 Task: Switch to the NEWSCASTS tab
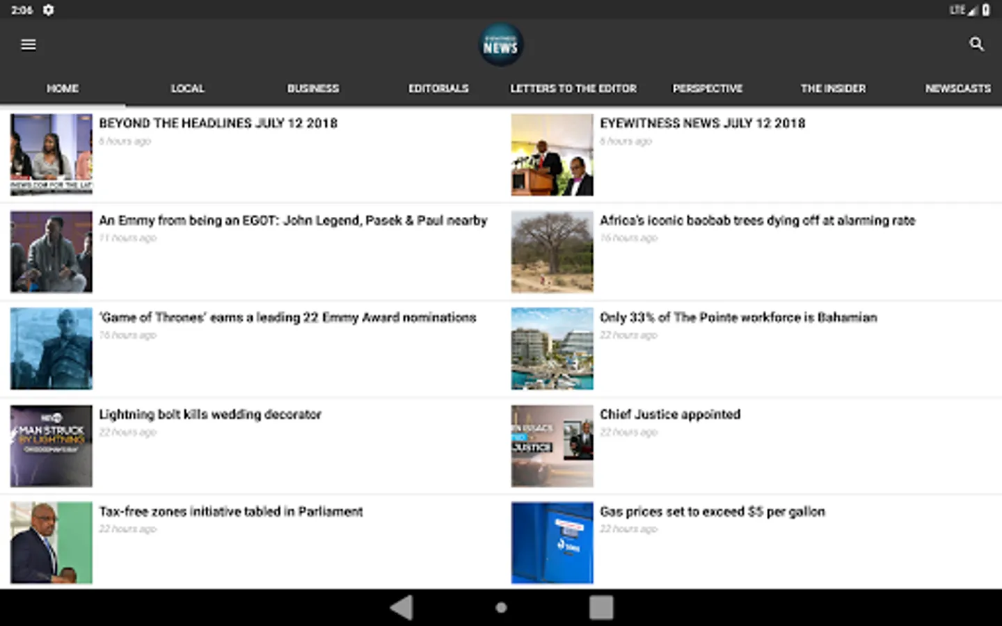(958, 88)
